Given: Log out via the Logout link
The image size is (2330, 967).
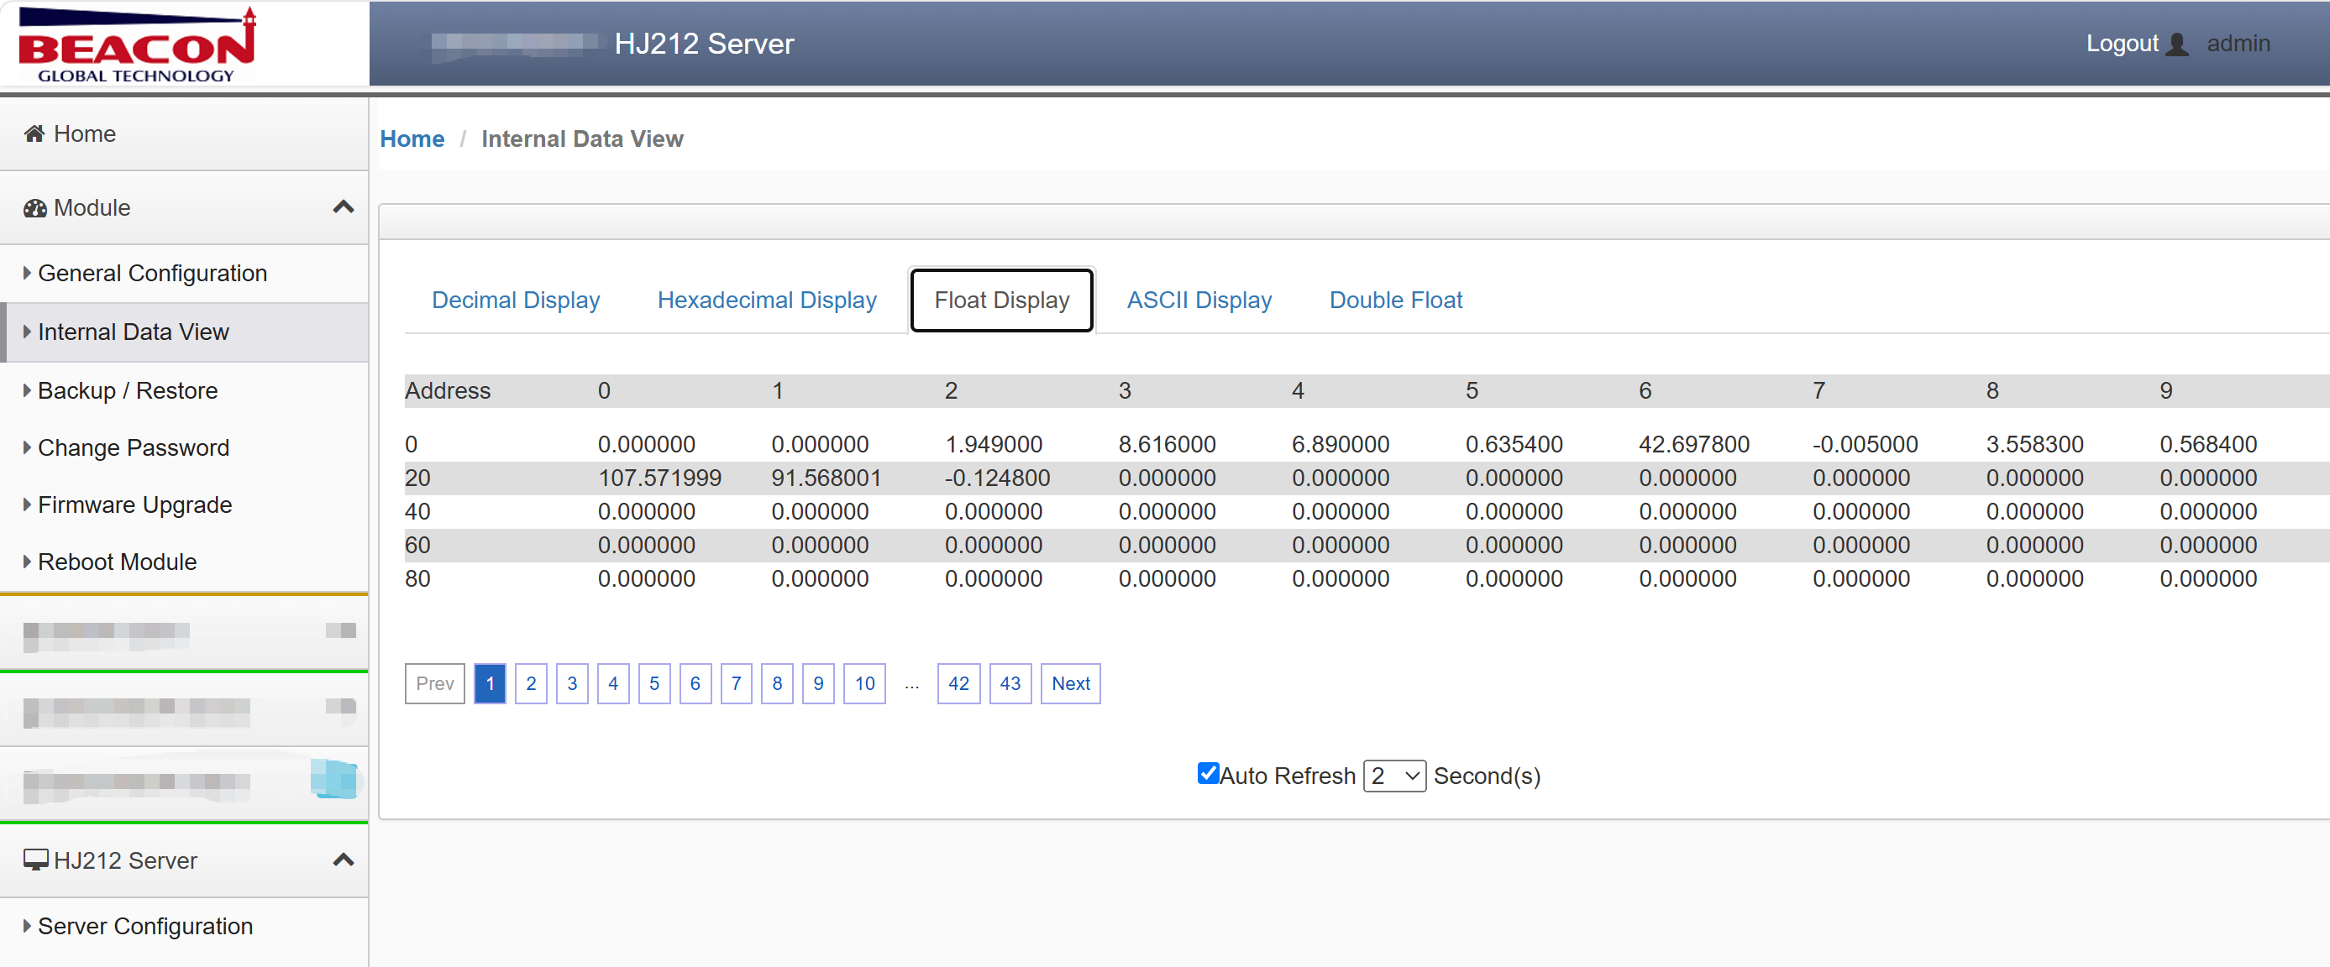Looking at the screenshot, I should tap(2121, 44).
